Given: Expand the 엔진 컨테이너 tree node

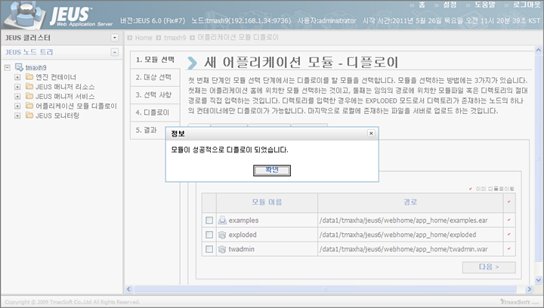Looking at the screenshot, I should pos(17,77).
